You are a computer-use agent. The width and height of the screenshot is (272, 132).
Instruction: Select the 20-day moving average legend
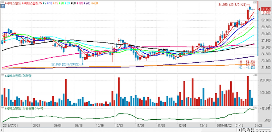pos(62,3)
